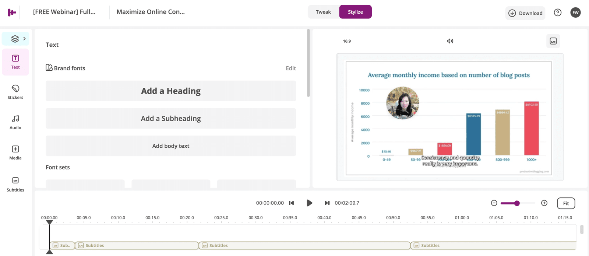
Task: Select the third Subtitles timeline clip
Action: click(x=304, y=245)
